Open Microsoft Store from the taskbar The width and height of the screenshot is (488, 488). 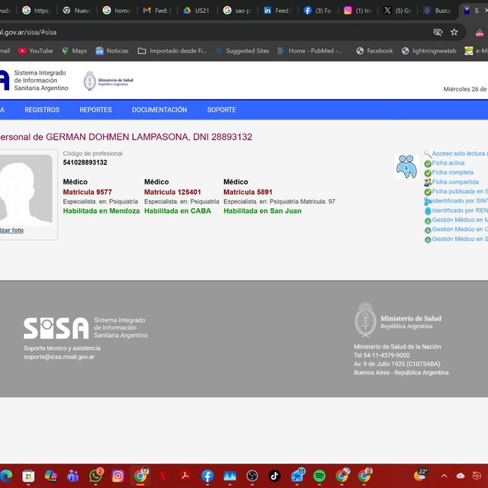[28, 476]
